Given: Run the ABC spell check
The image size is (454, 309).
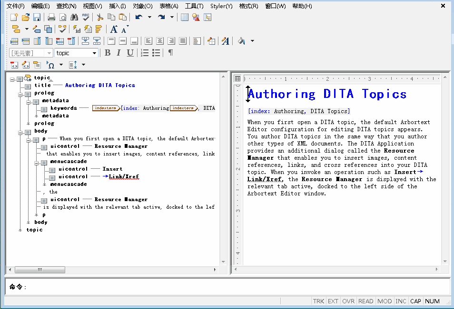Looking at the screenshot, I should 86,18.
